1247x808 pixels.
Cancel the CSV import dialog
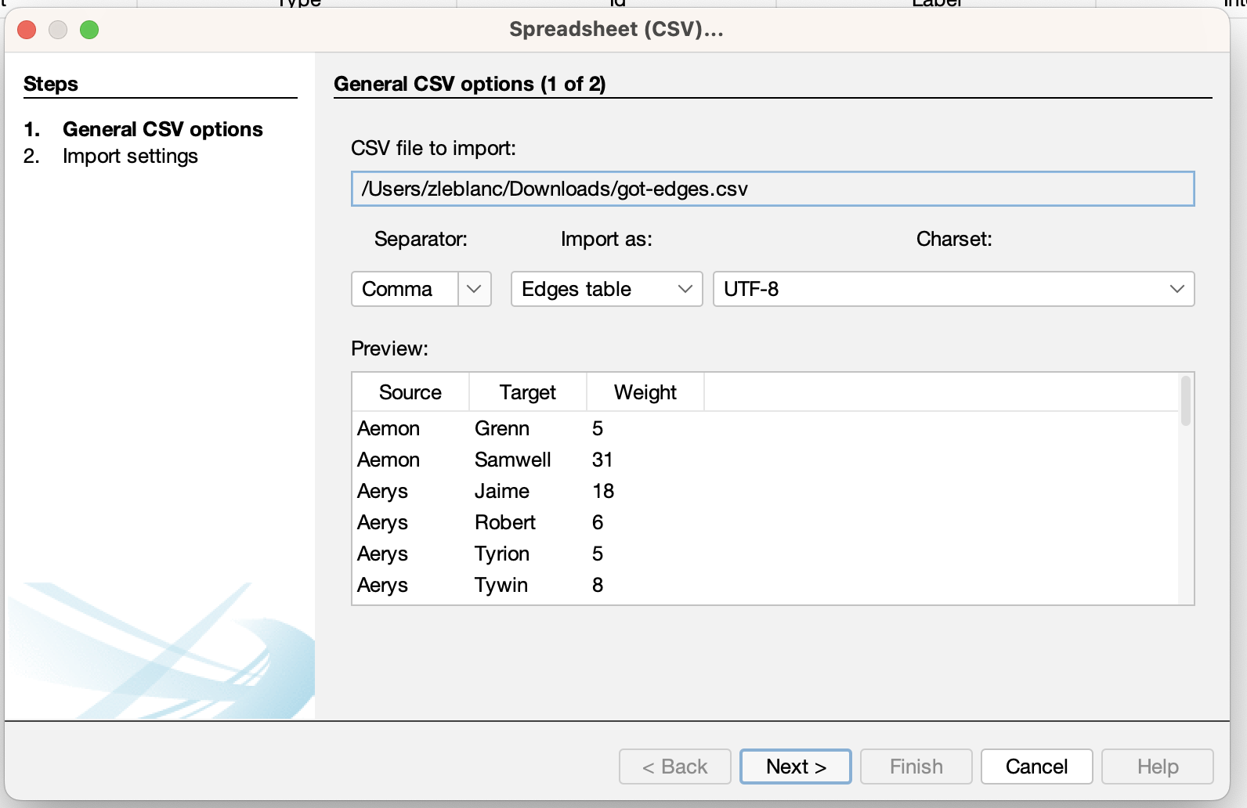click(x=1036, y=767)
